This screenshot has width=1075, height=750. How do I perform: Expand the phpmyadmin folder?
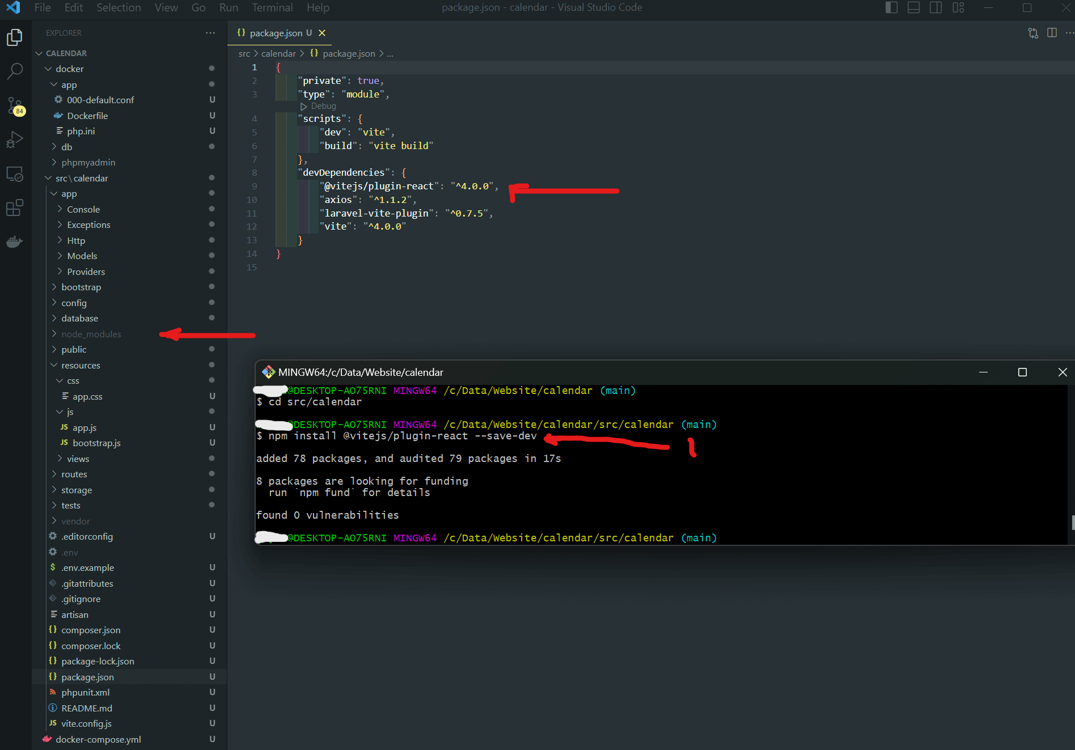point(88,163)
